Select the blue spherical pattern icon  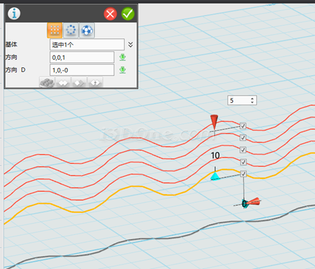click(87, 30)
